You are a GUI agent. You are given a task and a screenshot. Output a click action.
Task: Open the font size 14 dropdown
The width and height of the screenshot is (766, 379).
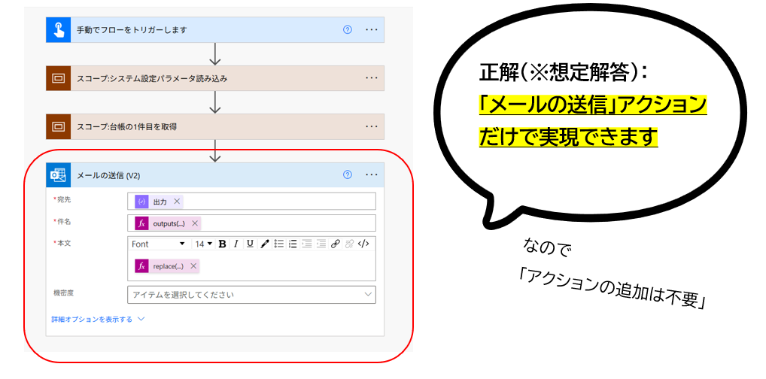[x=204, y=244]
